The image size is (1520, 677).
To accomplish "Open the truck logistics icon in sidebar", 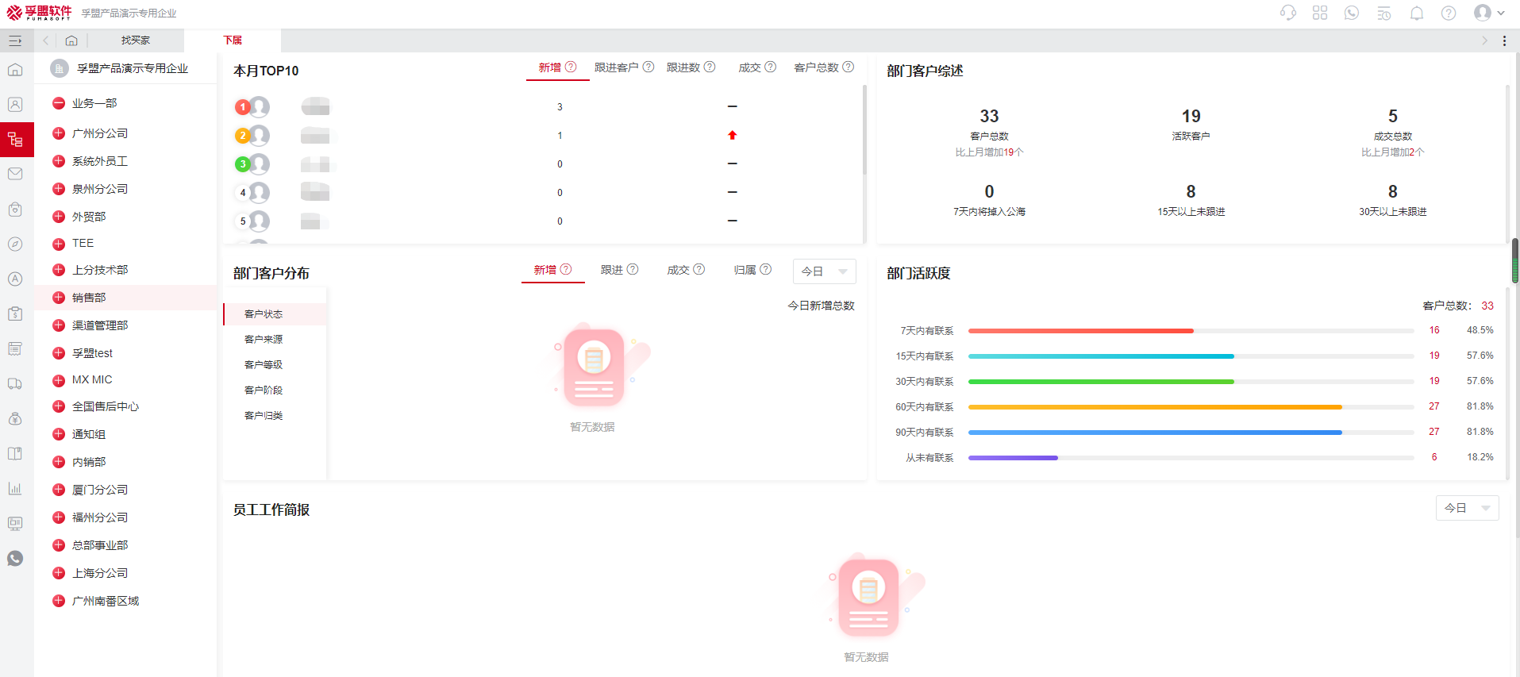I will [x=15, y=383].
